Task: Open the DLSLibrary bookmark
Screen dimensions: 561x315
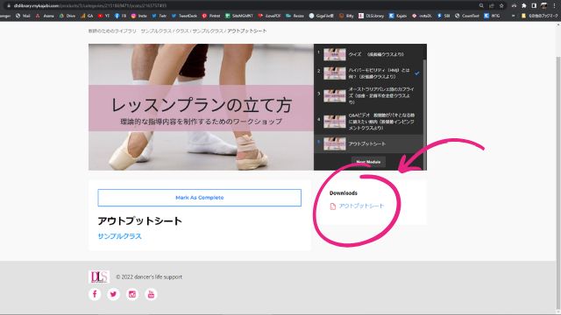Action: coord(372,16)
